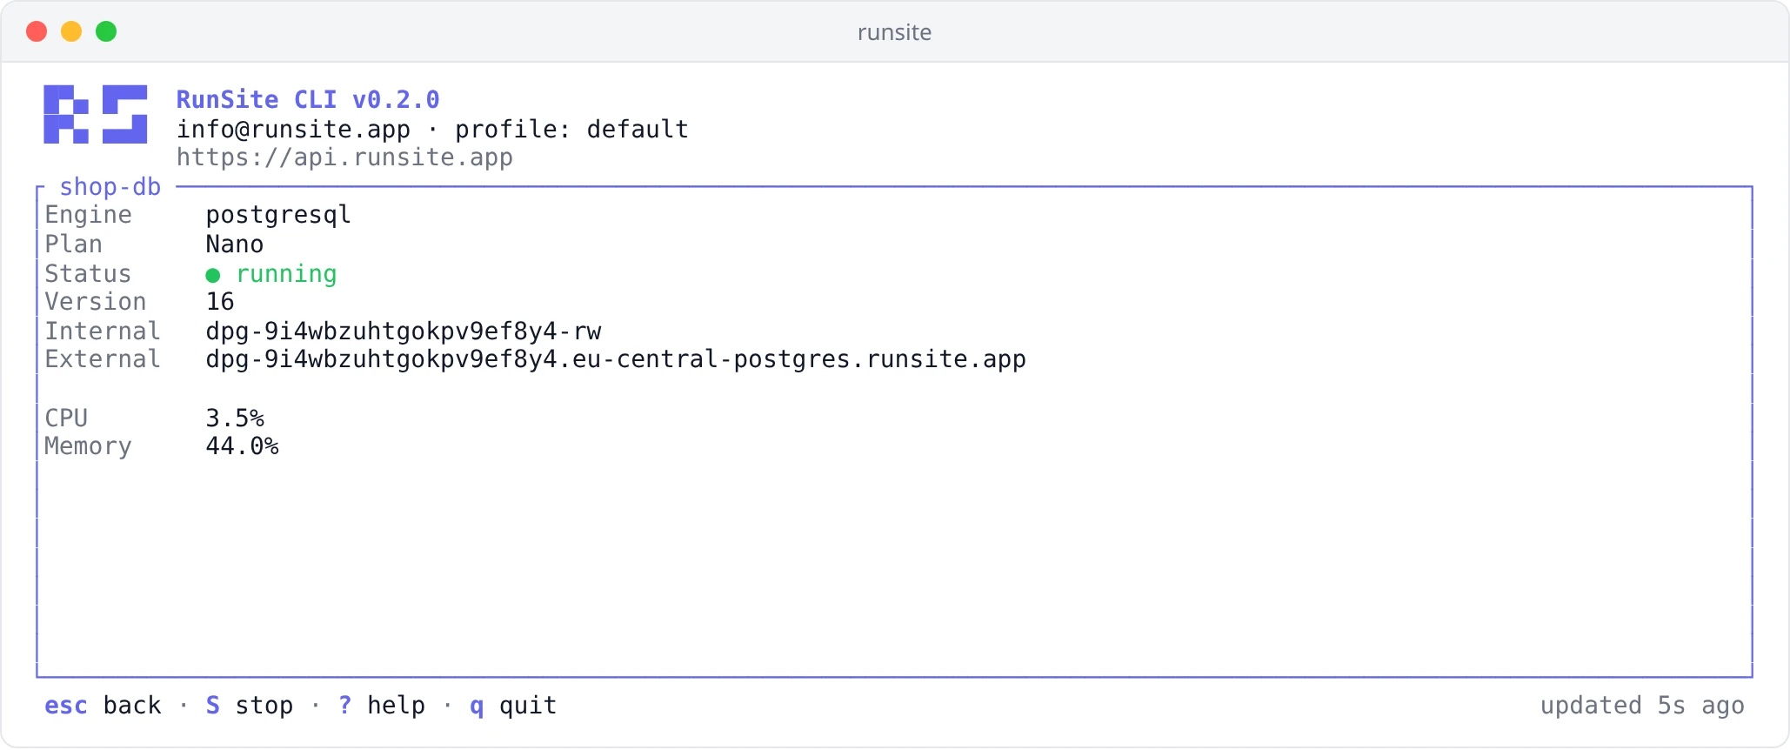Click the S stop shortcut

pos(250,705)
